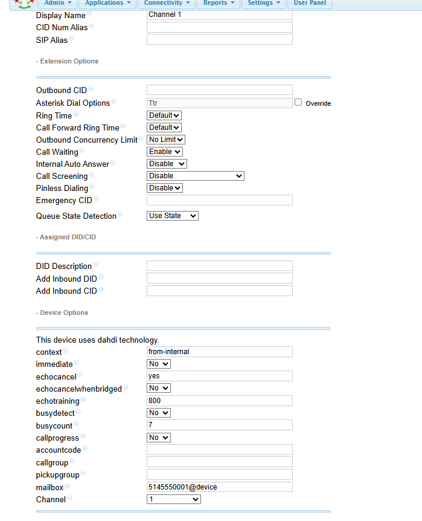
Task: Click the help icon next to Call Screening
Action: (x=92, y=174)
